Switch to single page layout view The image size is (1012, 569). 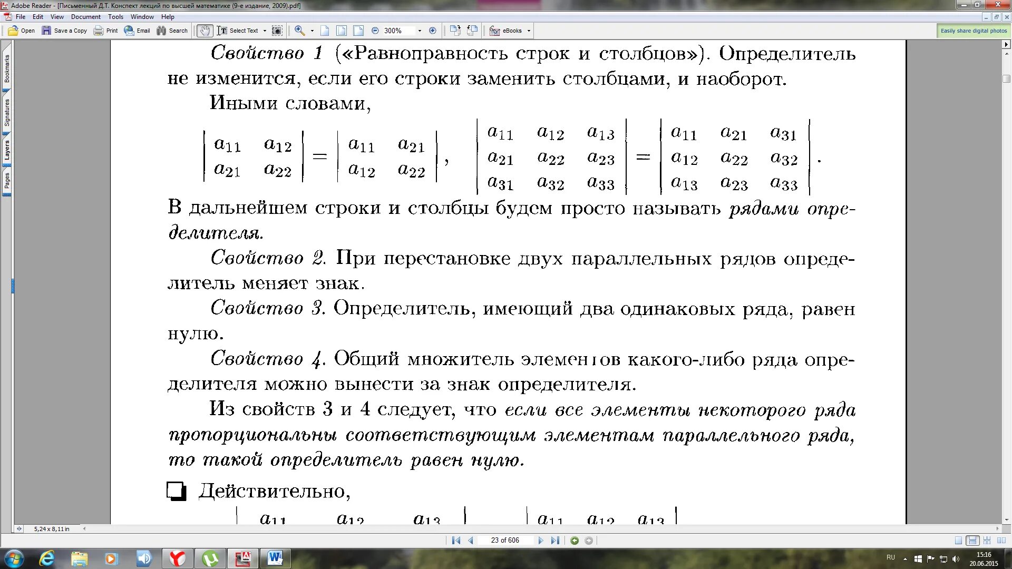pos(958,541)
